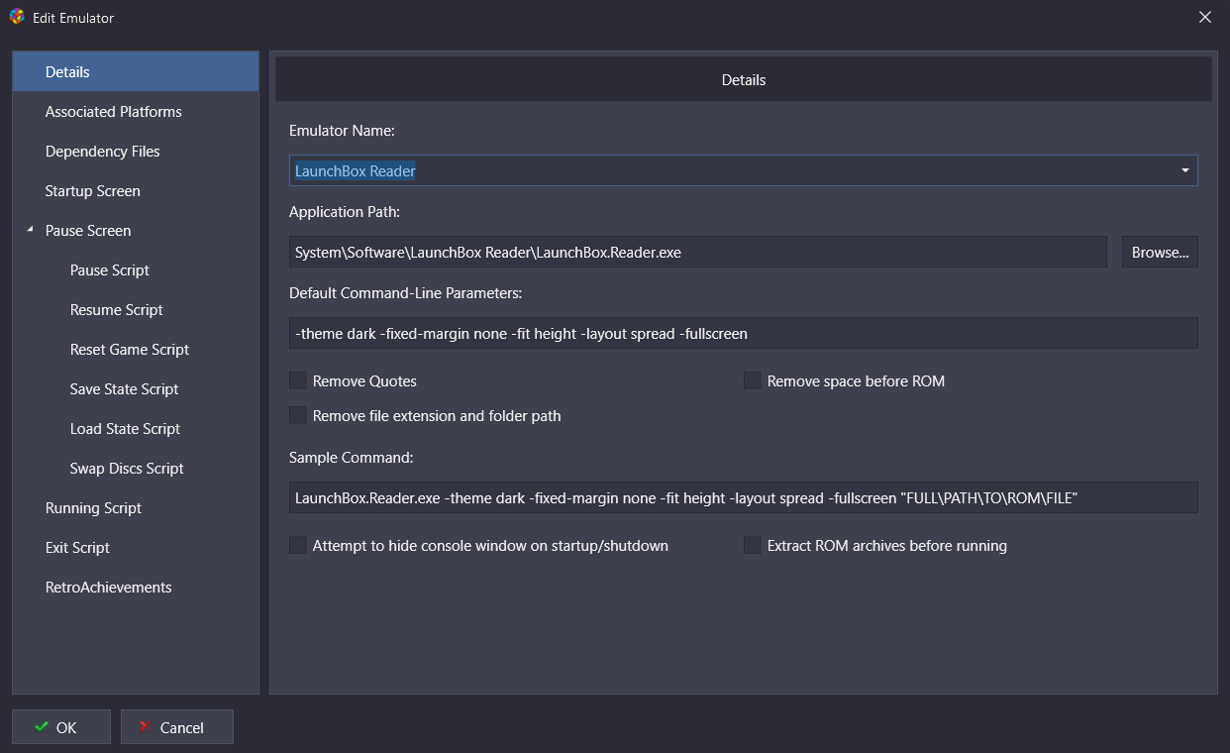This screenshot has height=753, width=1230.
Task: Click the "Sample Command:" label
Action: [x=351, y=457]
